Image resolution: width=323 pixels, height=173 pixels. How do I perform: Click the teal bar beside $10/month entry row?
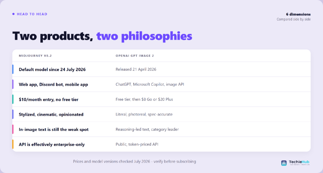pos(13,99)
